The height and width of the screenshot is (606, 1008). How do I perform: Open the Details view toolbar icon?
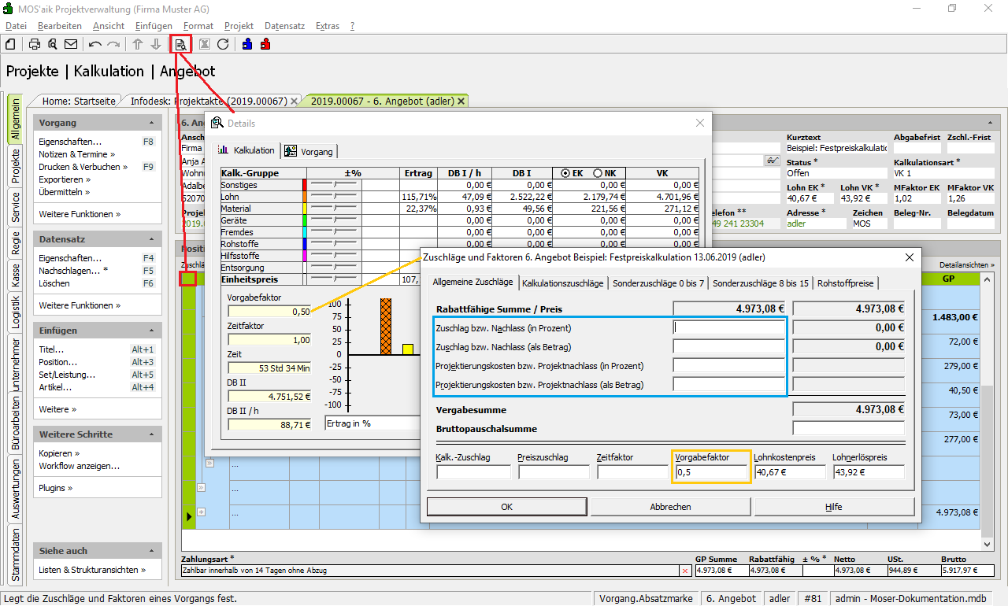tap(181, 44)
